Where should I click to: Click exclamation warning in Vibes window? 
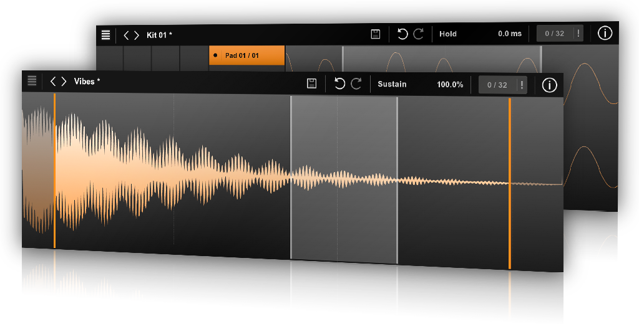[522, 85]
